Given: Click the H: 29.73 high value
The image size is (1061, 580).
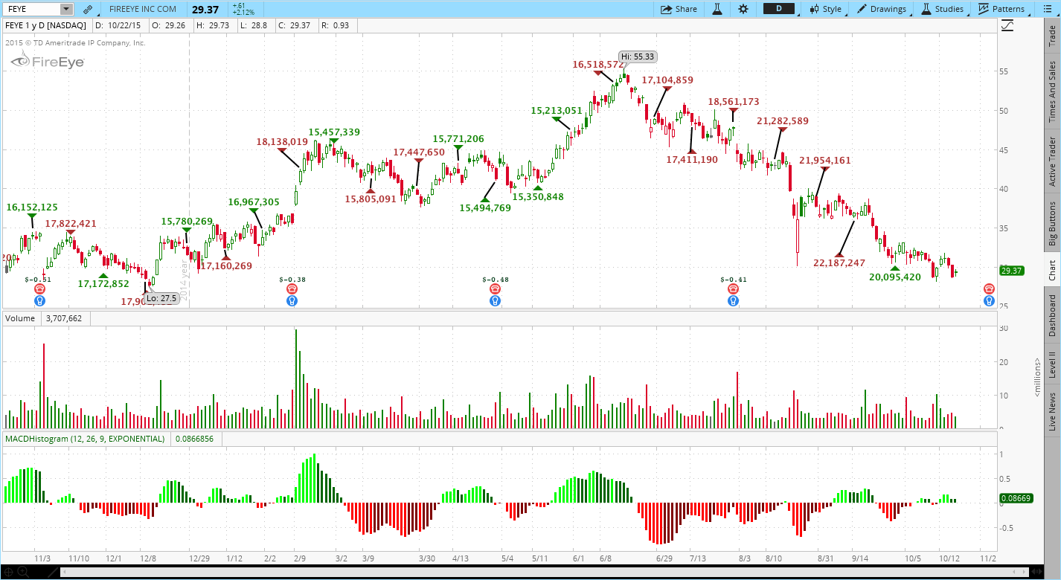Looking at the screenshot, I should pyautogui.click(x=213, y=25).
